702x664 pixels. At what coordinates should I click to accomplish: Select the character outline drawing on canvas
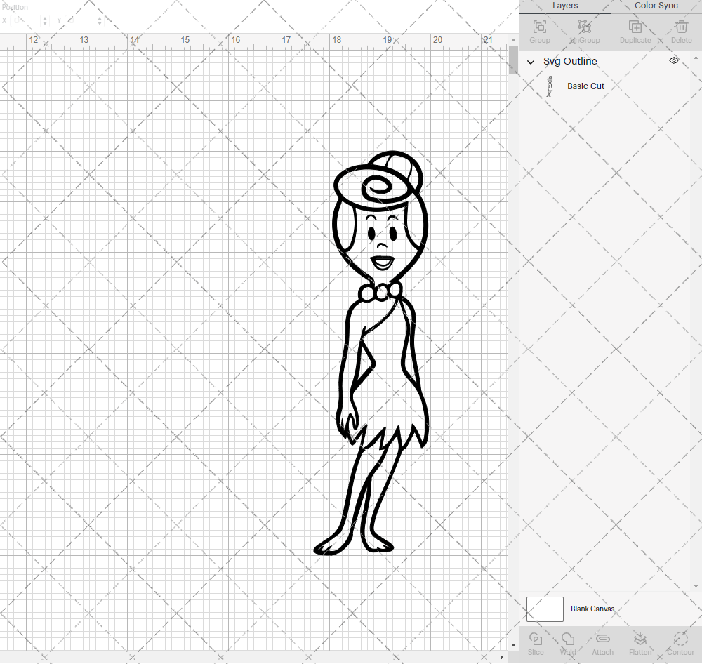(x=372, y=353)
